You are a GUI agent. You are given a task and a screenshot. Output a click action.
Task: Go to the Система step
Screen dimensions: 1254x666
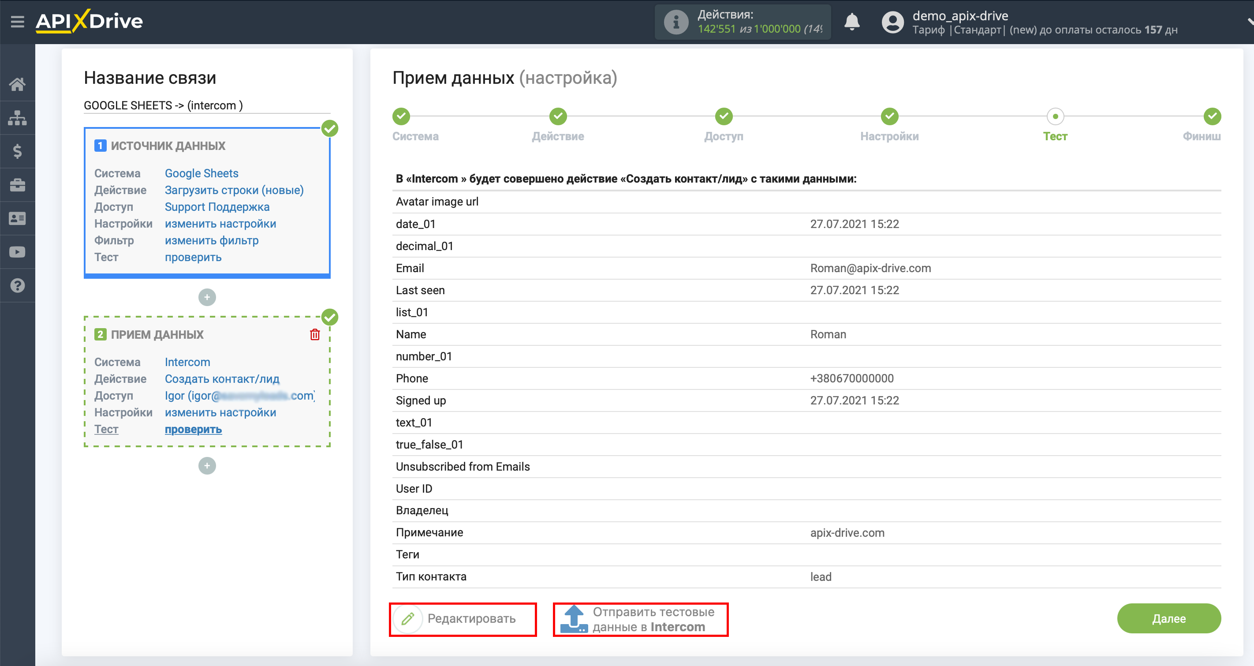(x=401, y=116)
